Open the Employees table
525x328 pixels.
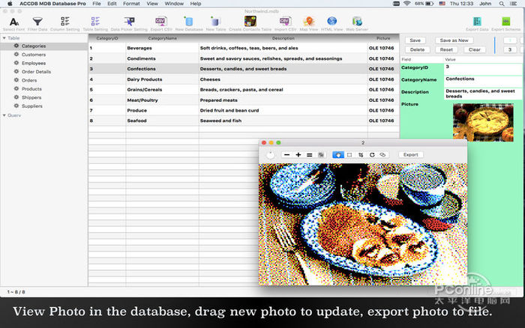(34, 63)
